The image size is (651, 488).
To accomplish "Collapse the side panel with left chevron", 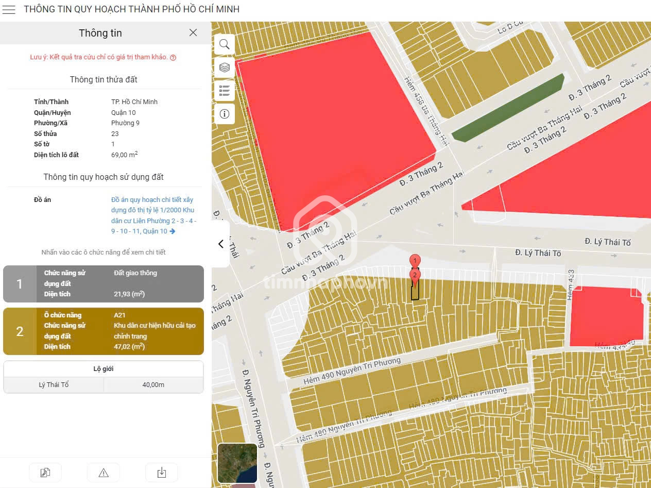I will point(220,244).
